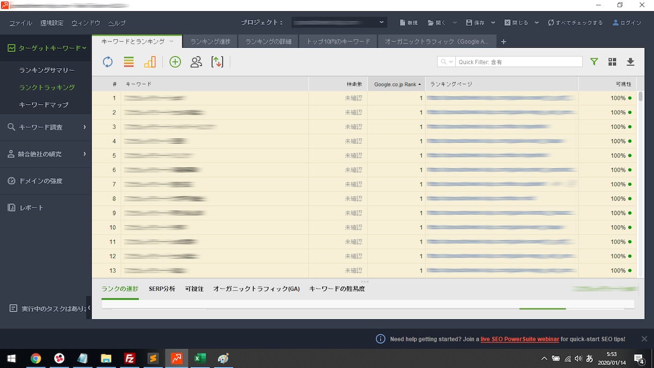Viewport: 654px width, 368px height.
Task: Click the striped list view icon
Action: point(129,62)
